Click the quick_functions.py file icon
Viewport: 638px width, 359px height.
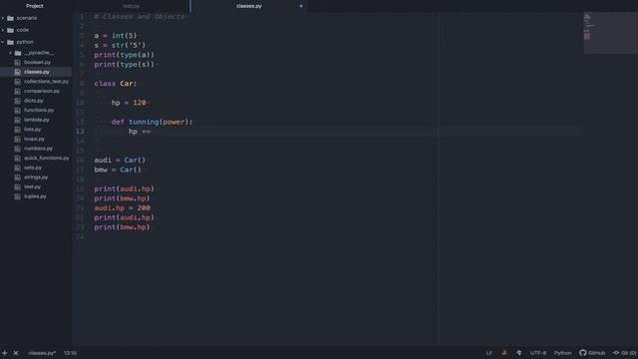(18, 158)
